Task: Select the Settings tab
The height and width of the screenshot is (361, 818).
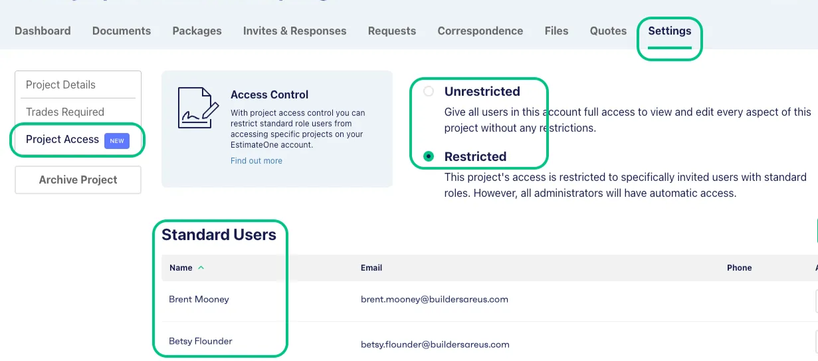Action: pyautogui.click(x=670, y=31)
